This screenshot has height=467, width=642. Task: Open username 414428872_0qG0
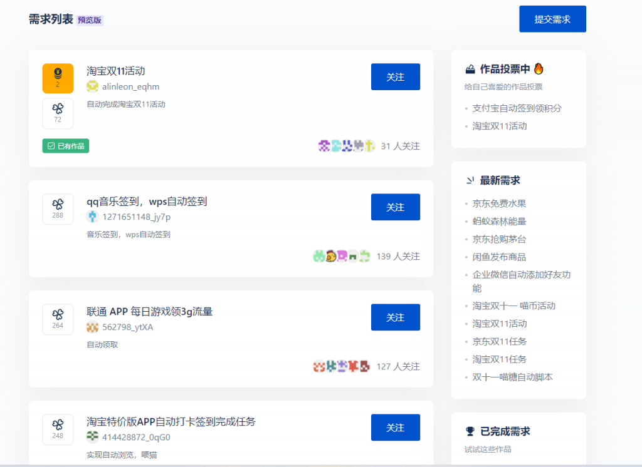136,437
